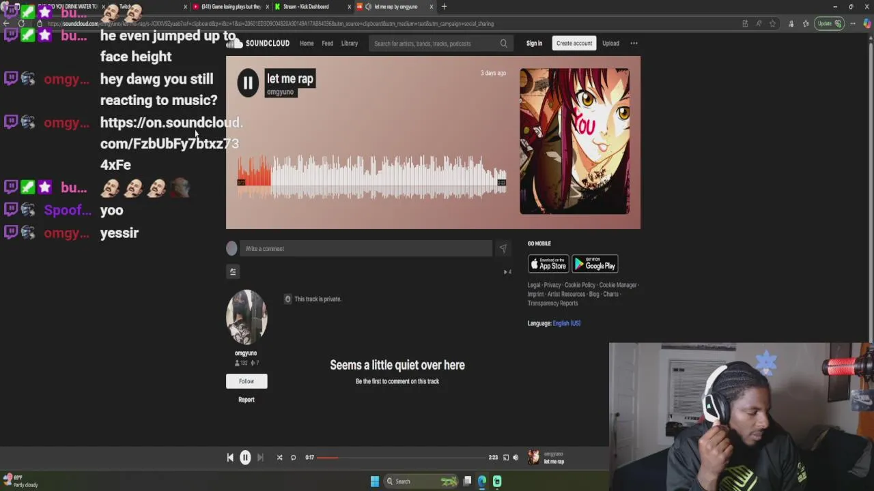874x491 pixels.
Task: Switch to the Game losing plays browser tab
Action: 231,7
